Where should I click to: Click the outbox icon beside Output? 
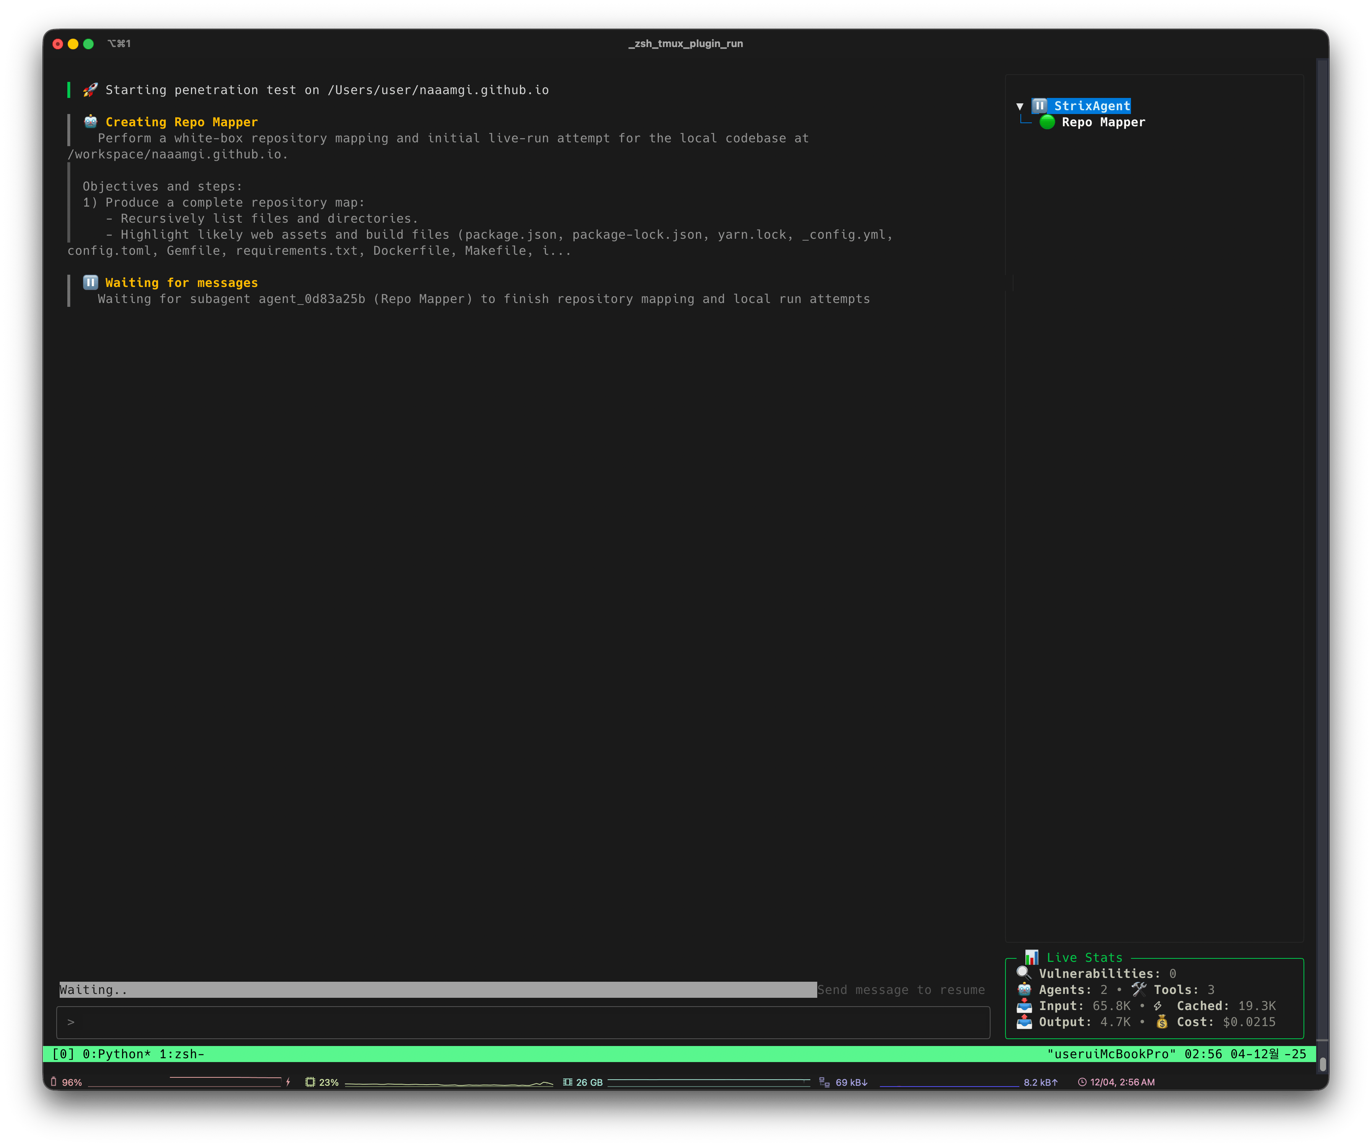click(1024, 1022)
